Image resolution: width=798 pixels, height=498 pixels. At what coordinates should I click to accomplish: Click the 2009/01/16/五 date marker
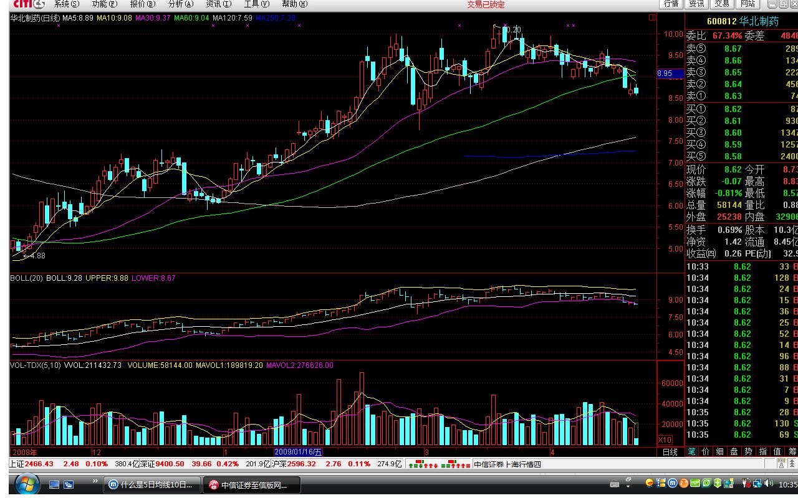[299, 452]
